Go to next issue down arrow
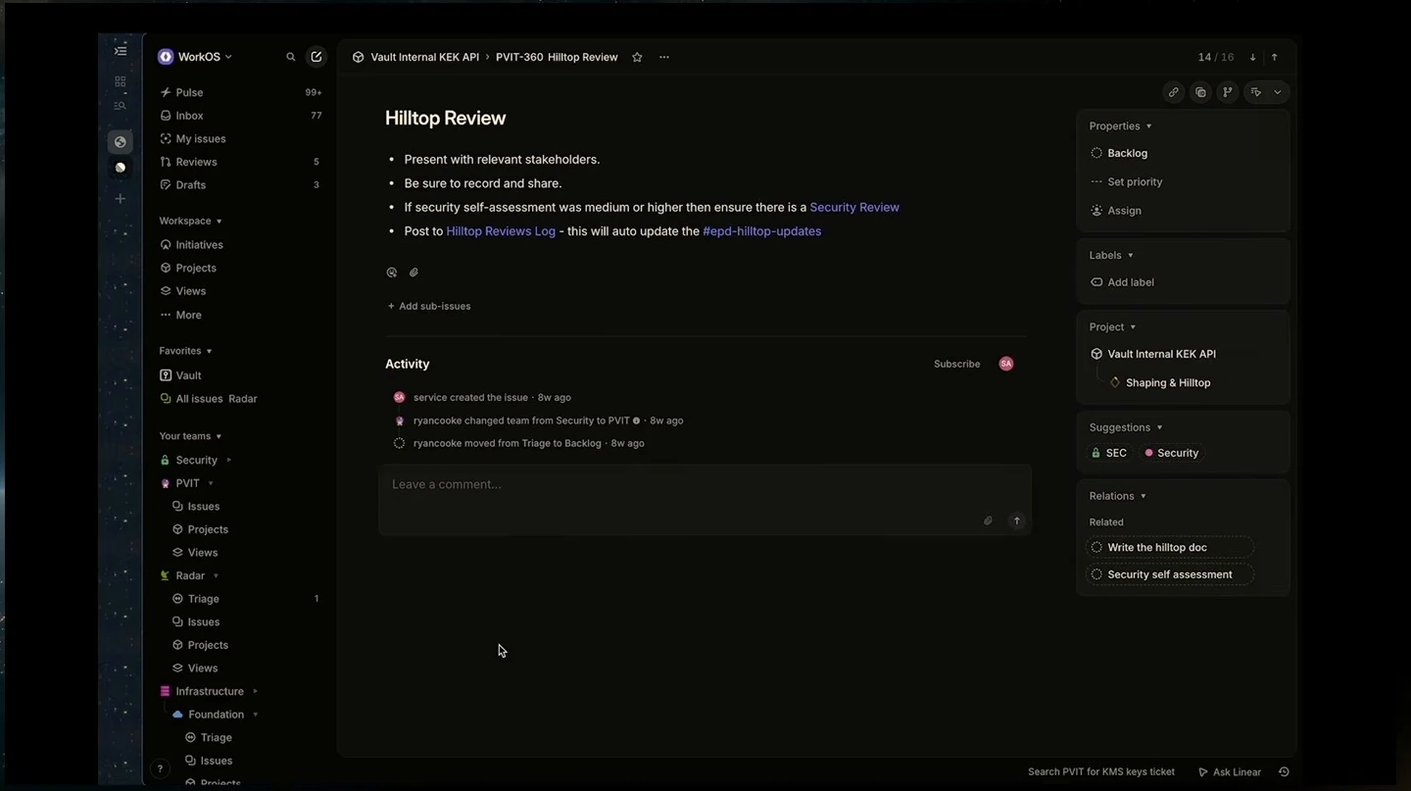Screen dimensions: 1411x791 coord(1252,57)
